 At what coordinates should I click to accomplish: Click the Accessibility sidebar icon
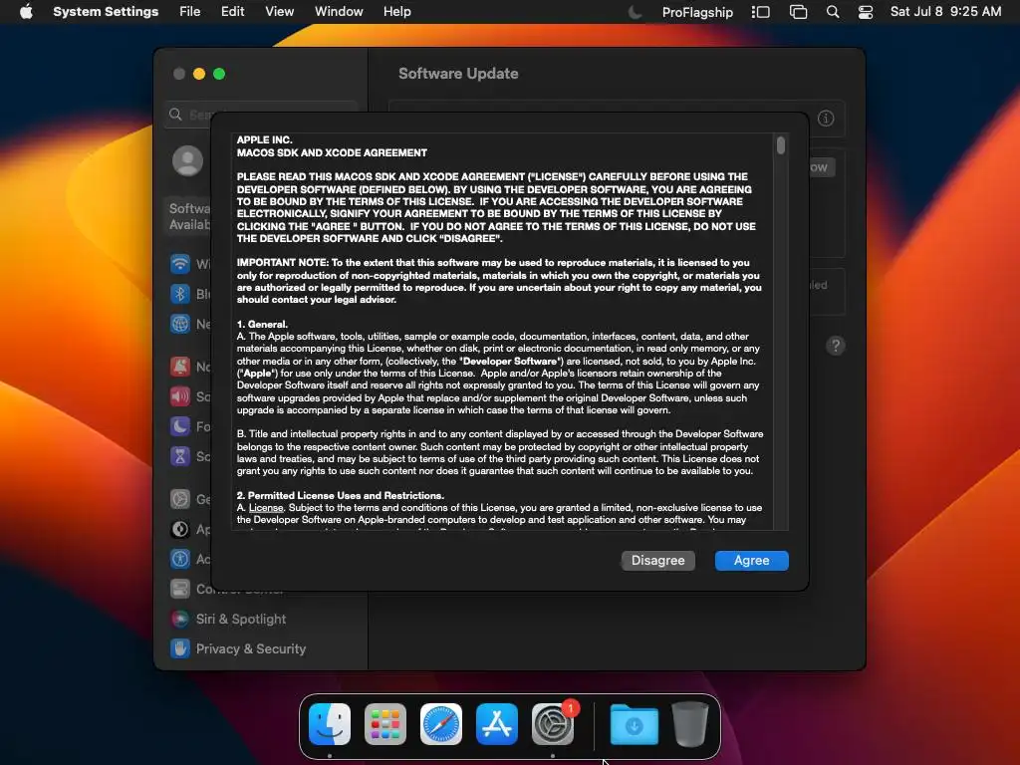click(x=180, y=559)
